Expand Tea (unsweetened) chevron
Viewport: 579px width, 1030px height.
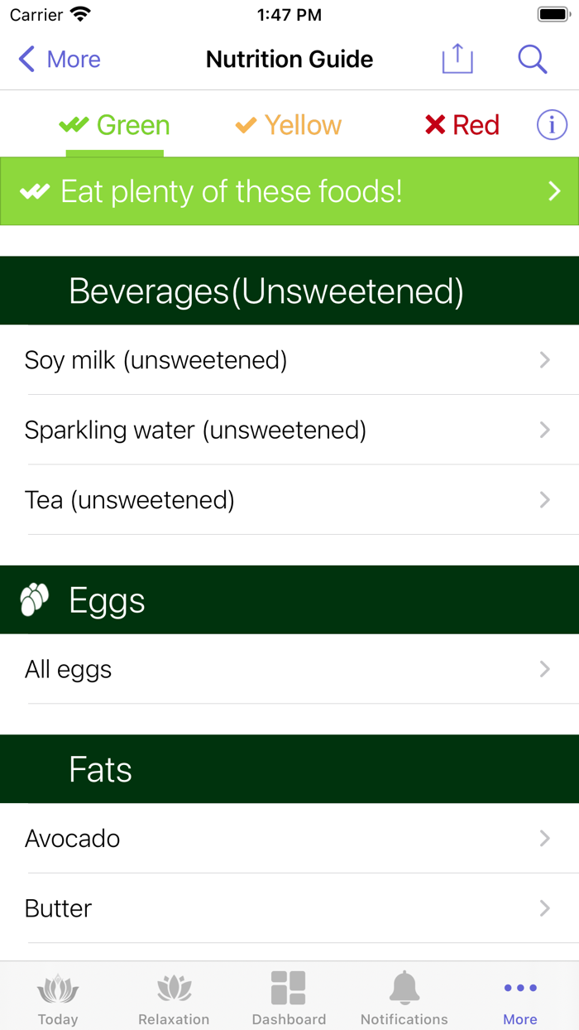(x=544, y=500)
